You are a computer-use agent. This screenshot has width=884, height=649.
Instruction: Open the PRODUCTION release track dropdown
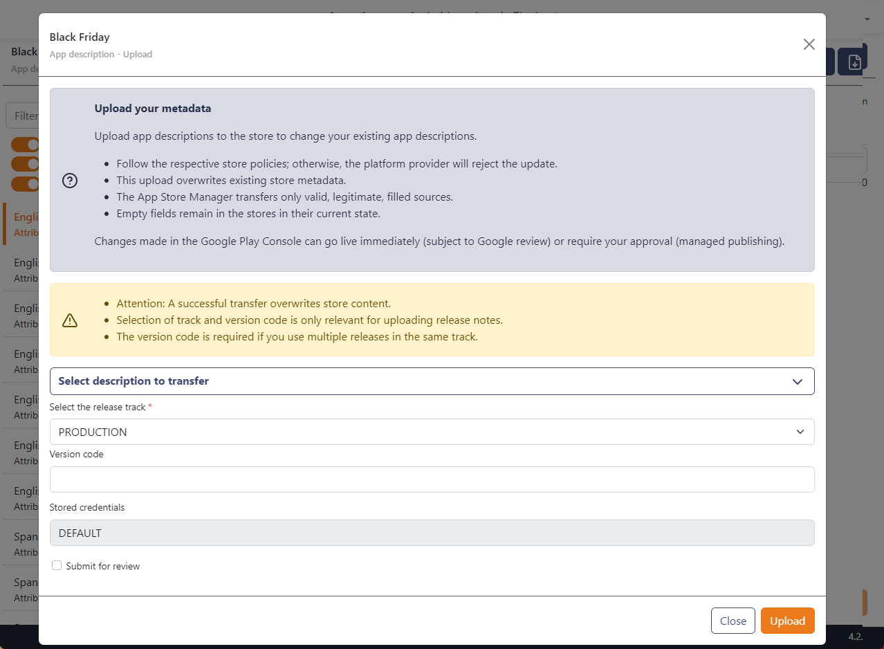pyautogui.click(x=432, y=432)
